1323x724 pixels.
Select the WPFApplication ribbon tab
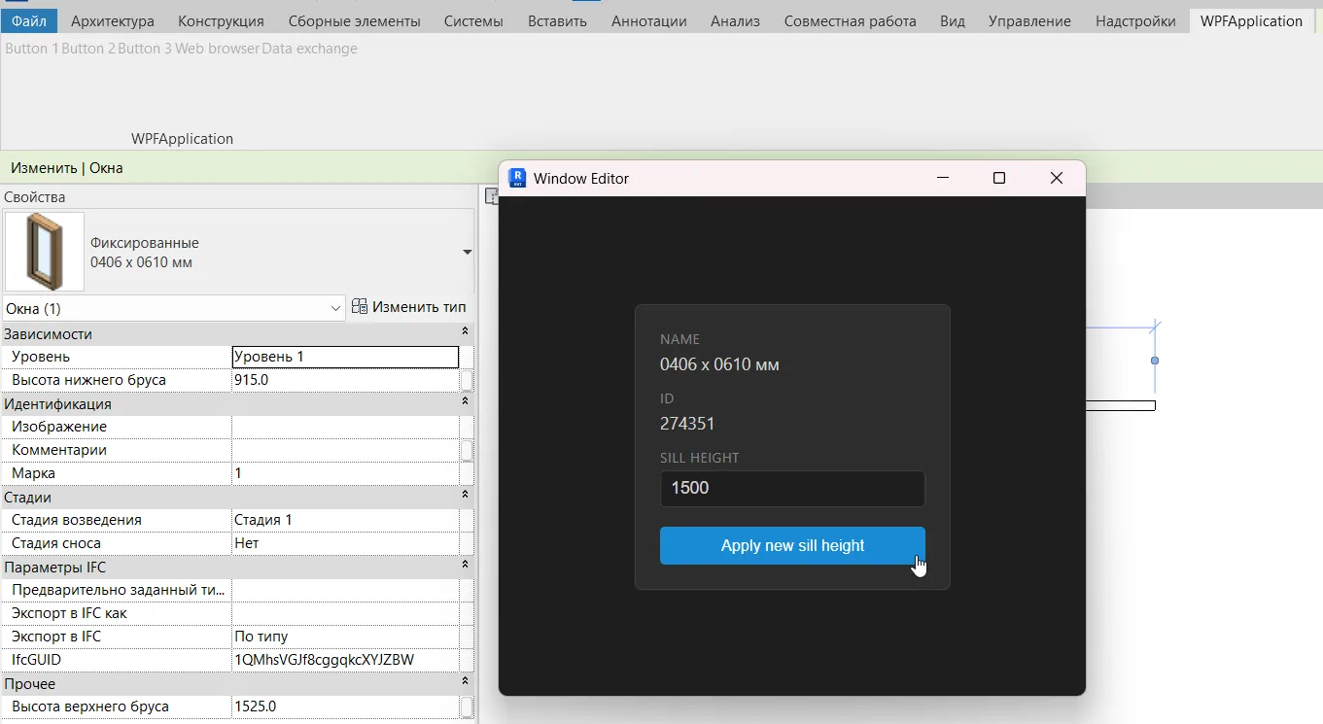(1251, 20)
